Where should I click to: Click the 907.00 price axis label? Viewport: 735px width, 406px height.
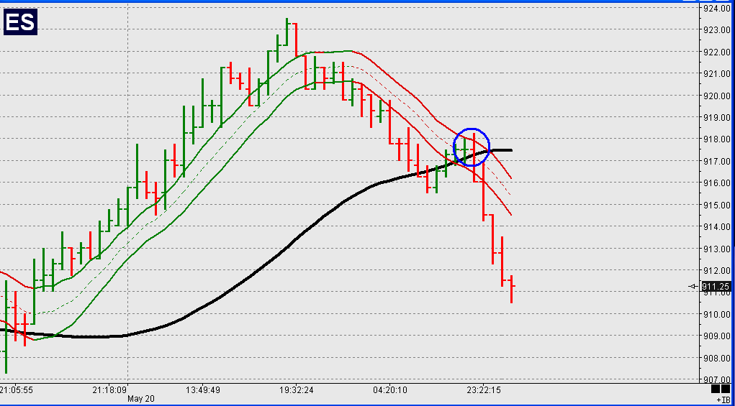pos(716,380)
